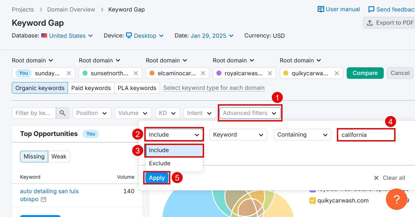Image resolution: width=415 pixels, height=217 pixels.
Task: Open the Jan 29, 2025 date dropdown
Action: [x=212, y=36]
